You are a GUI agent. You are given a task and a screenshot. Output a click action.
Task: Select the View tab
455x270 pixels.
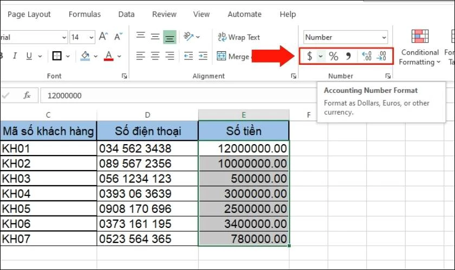tap(201, 14)
